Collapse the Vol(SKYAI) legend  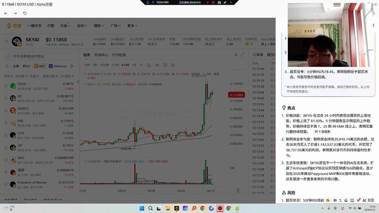coord(85,162)
